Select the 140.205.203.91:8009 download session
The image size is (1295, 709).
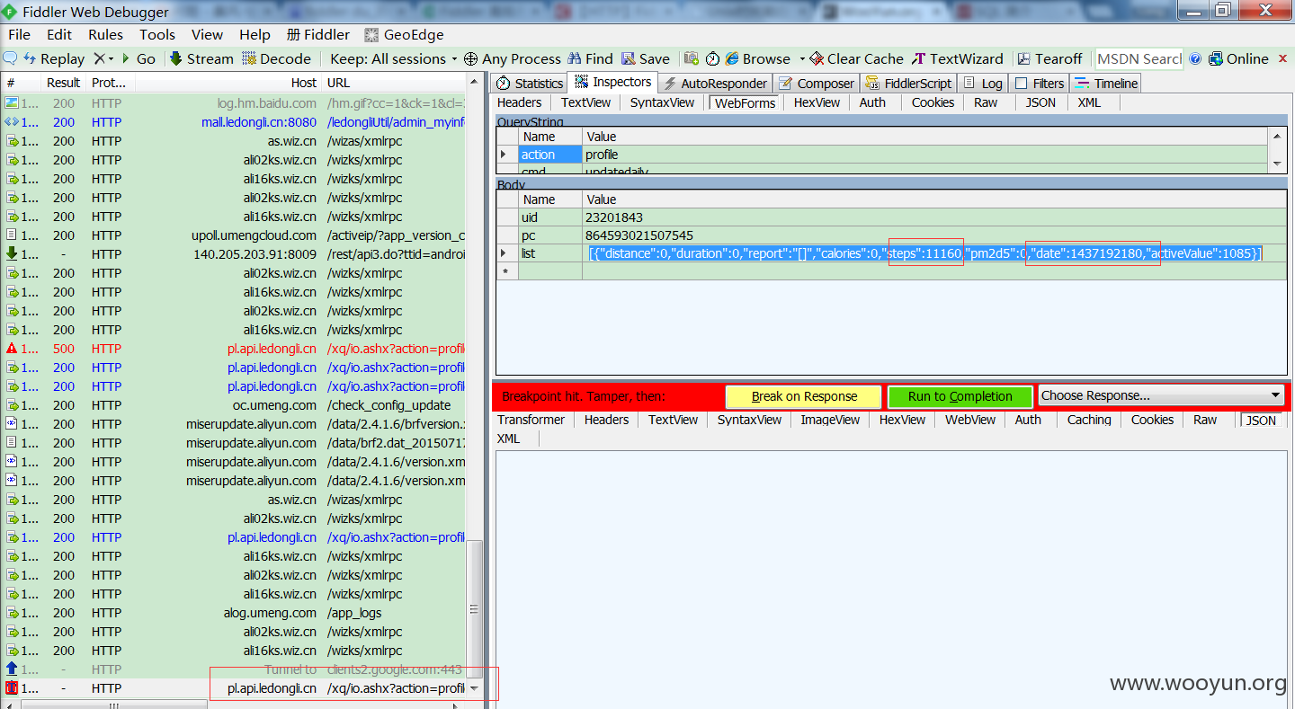click(234, 254)
